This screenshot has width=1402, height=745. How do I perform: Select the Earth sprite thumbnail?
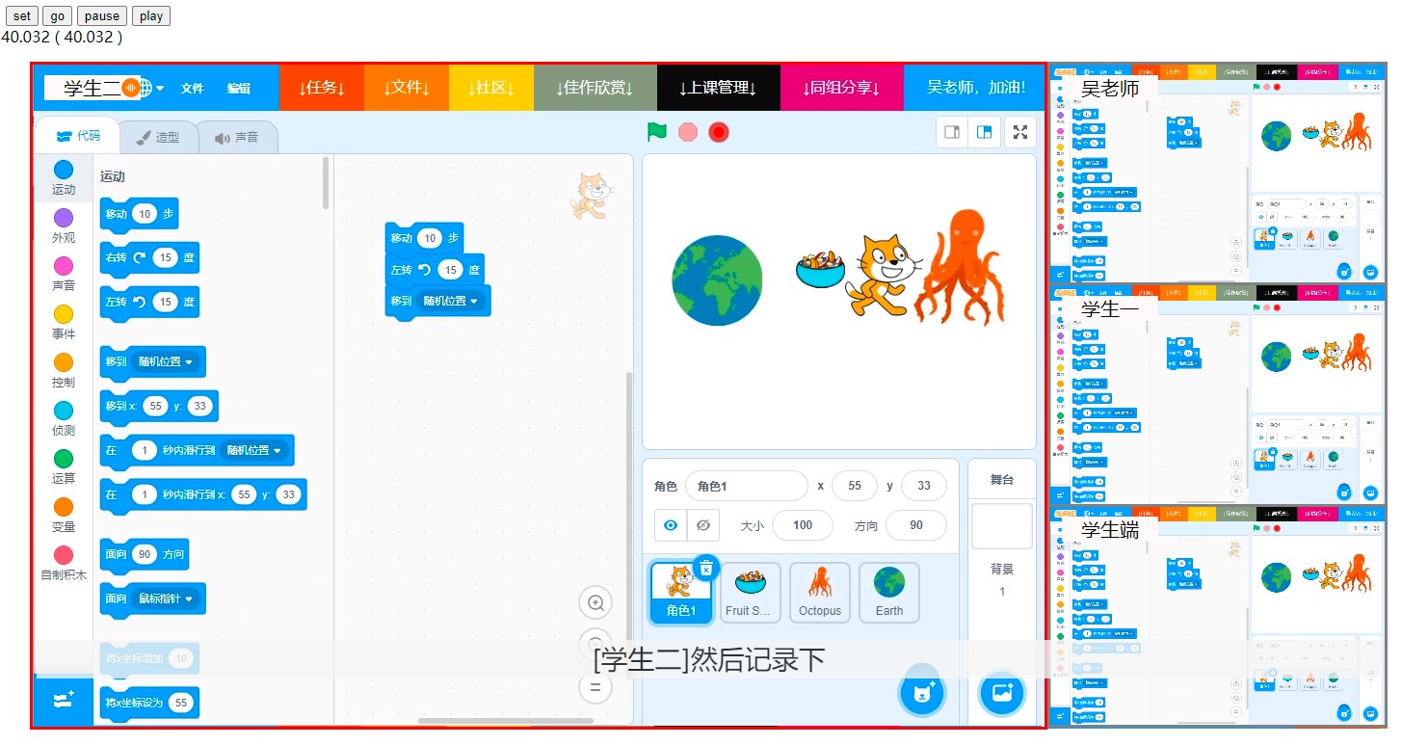pyautogui.click(x=889, y=593)
